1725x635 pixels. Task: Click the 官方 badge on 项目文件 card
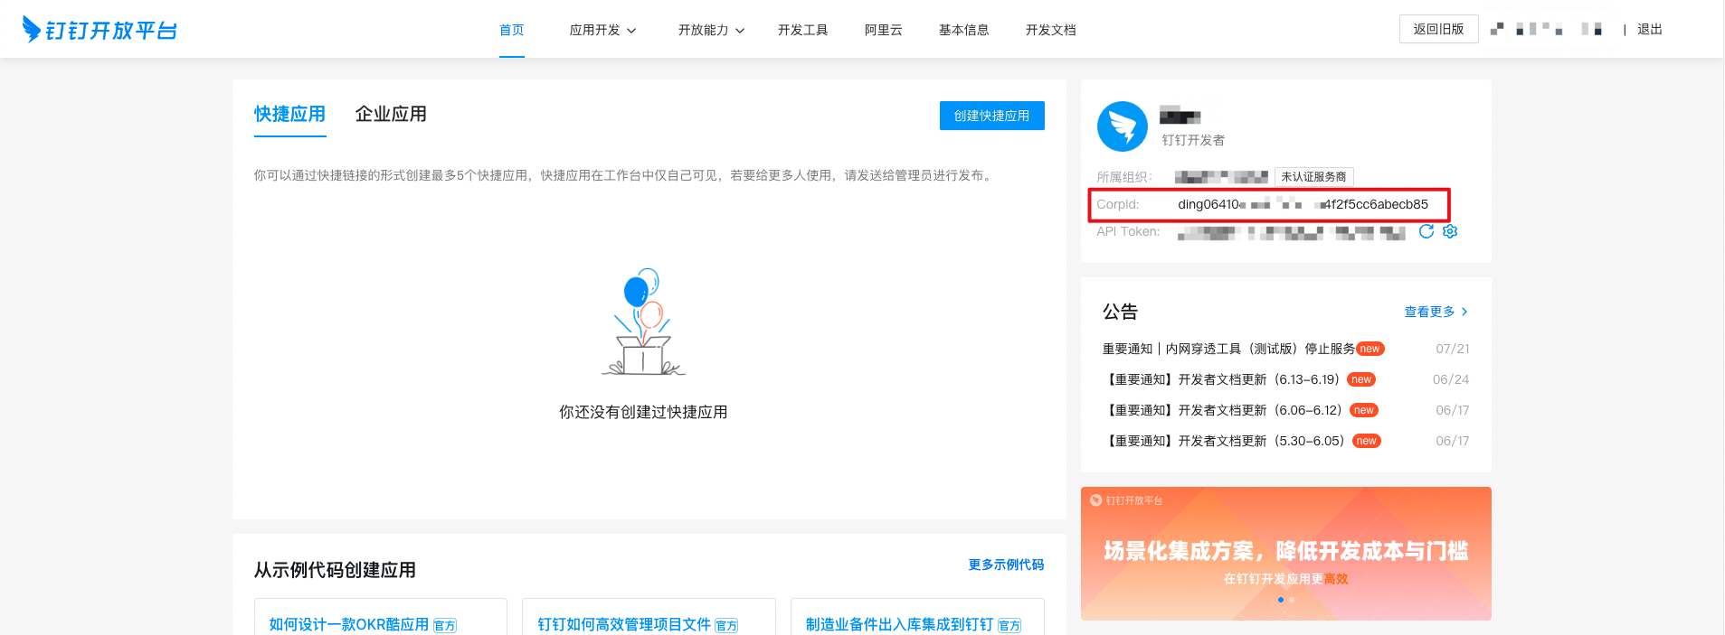(726, 625)
